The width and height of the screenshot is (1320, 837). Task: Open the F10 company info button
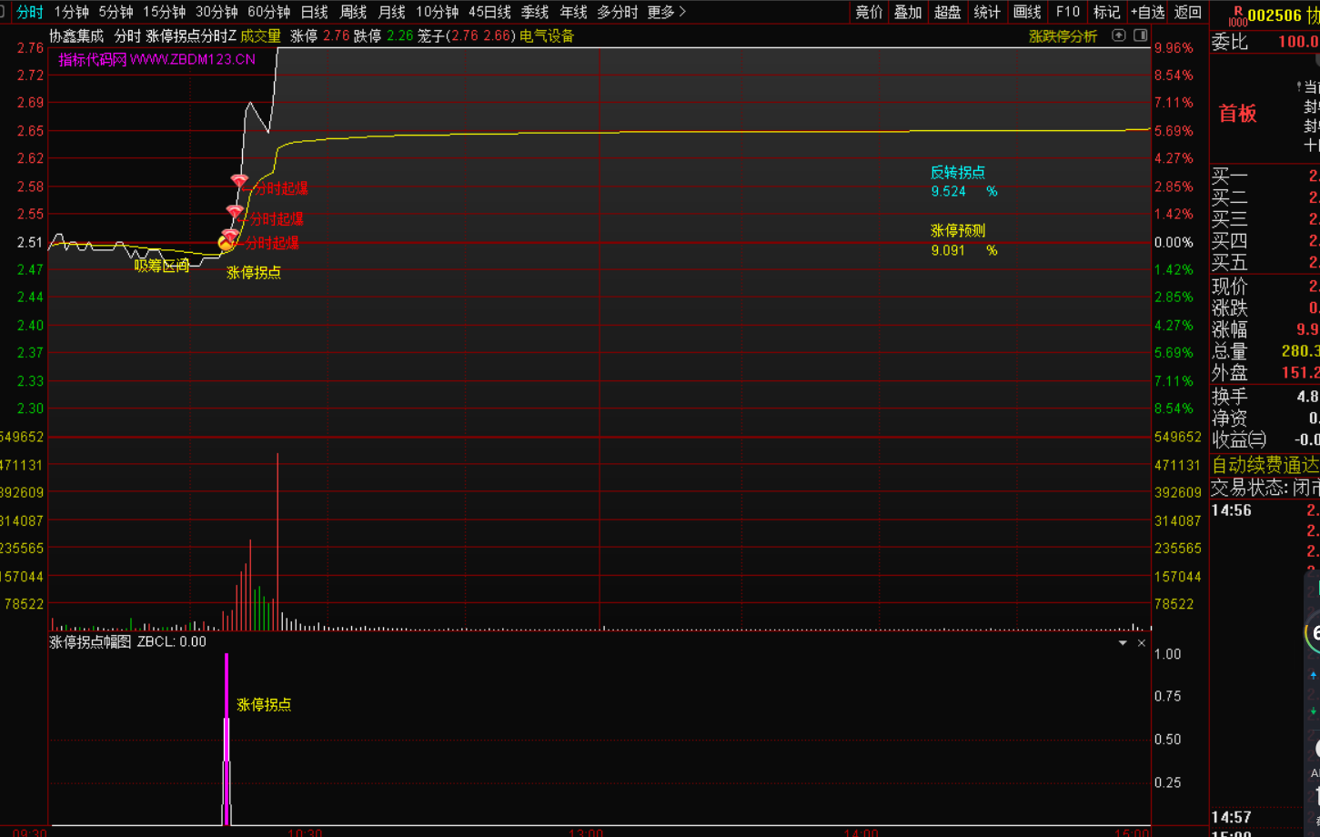click(x=1068, y=12)
